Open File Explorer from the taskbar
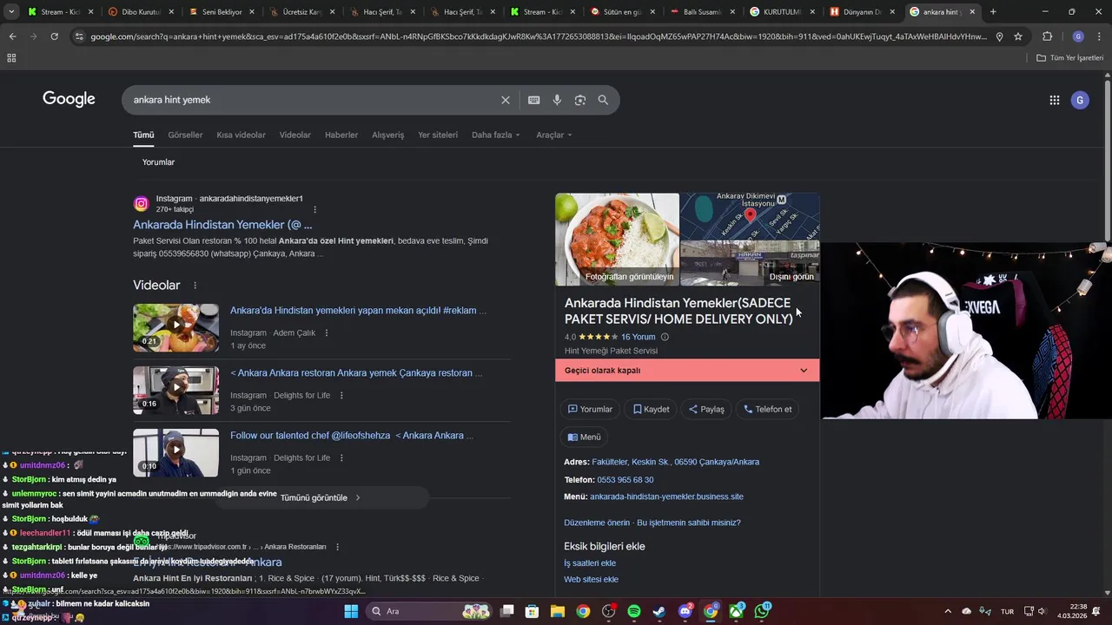The height and width of the screenshot is (625, 1112). (558, 611)
